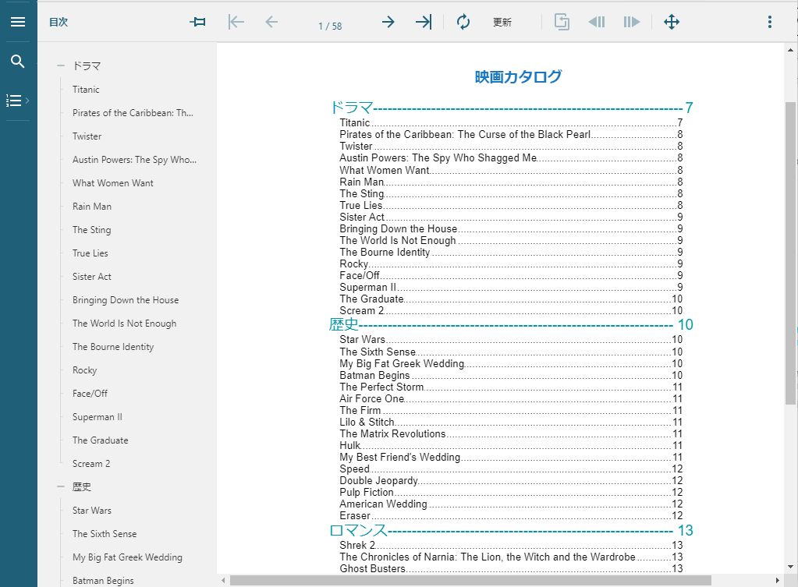
Task: Open the hamburger menu in the sidebar
Action: [x=18, y=22]
